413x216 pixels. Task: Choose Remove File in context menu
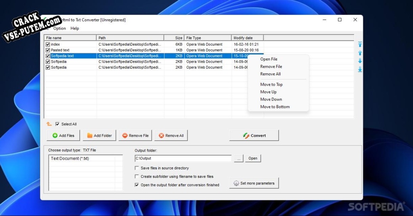[x=271, y=67]
